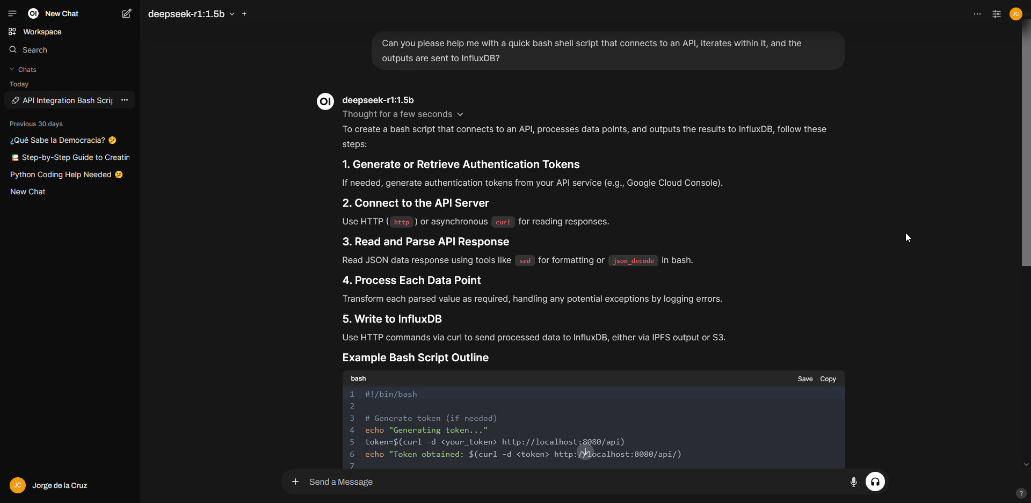Click the 'Previous 30 days' section label
This screenshot has width=1031, height=503.
(x=36, y=124)
